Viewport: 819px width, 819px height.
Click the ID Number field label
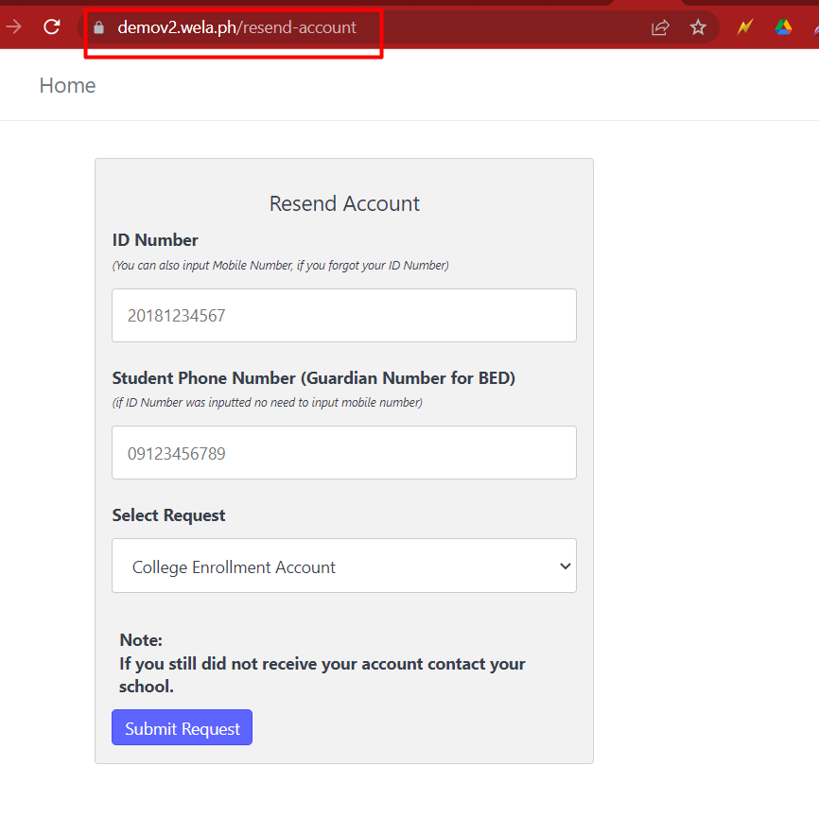[x=155, y=240]
